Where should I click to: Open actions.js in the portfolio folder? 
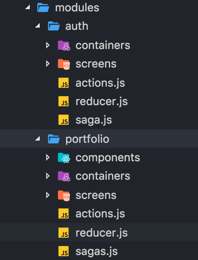point(100,214)
